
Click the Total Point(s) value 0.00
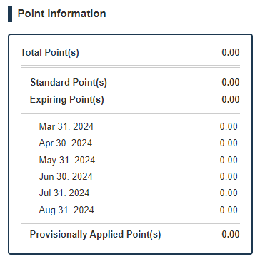pyautogui.click(x=231, y=52)
